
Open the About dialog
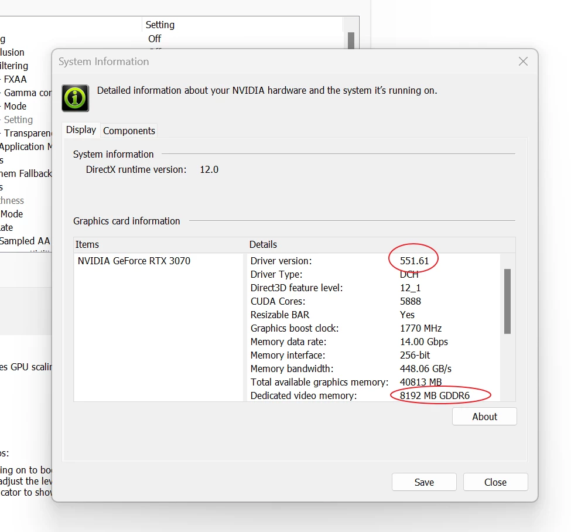click(x=484, y=417)
